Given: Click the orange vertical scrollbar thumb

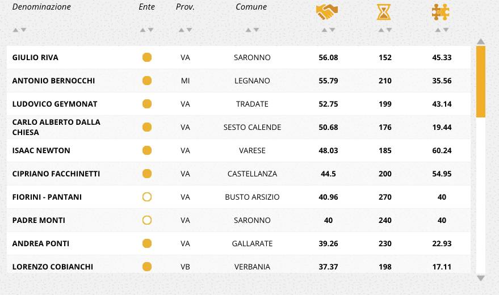Looking at the screenshot, I should (x=481, y=82).
